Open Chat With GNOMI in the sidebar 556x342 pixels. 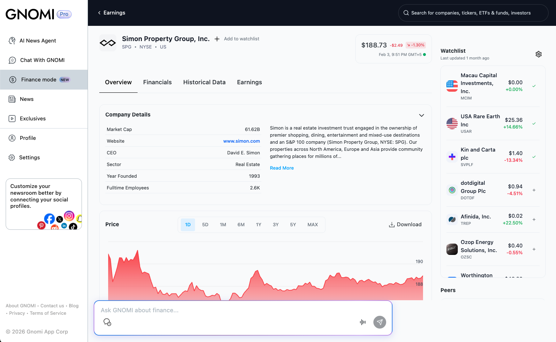pos(42,60)
